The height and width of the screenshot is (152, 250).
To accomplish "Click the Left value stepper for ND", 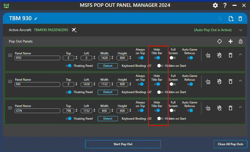I will [x=94, y=84].
